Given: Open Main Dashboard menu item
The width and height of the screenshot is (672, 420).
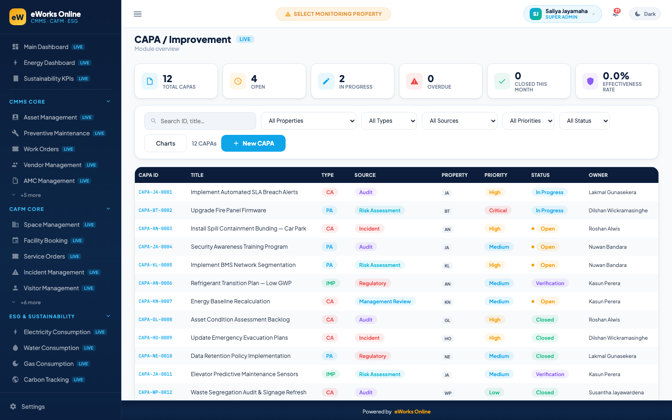Looking at the screenshot, I should pos(61,47).
